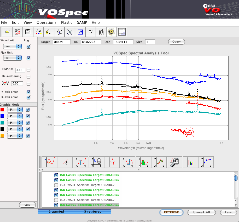Click the sunburst wheel toolbar icon

112,32
